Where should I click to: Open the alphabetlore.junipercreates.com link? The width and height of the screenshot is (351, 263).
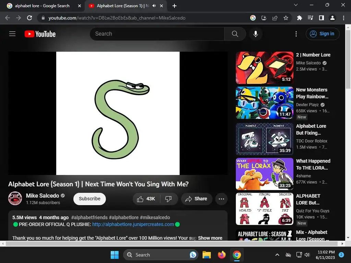[133, 224]
